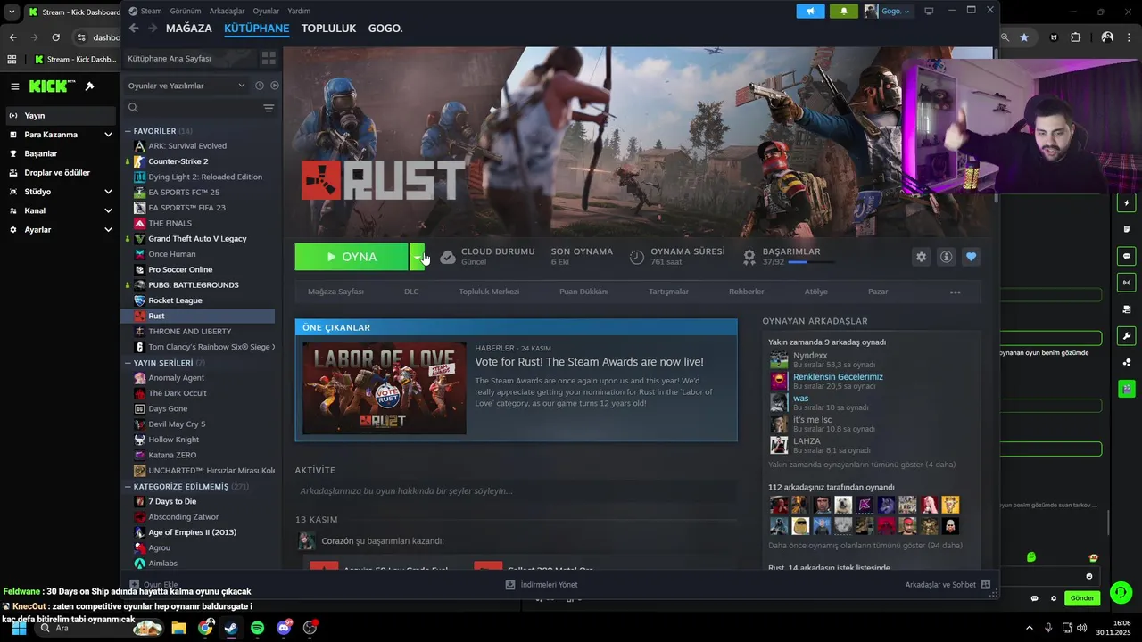This screenshot has width=1142, height=642.
Task: Click Kick wrench tools icon in right rail
Action: [x=1126, y=336]
